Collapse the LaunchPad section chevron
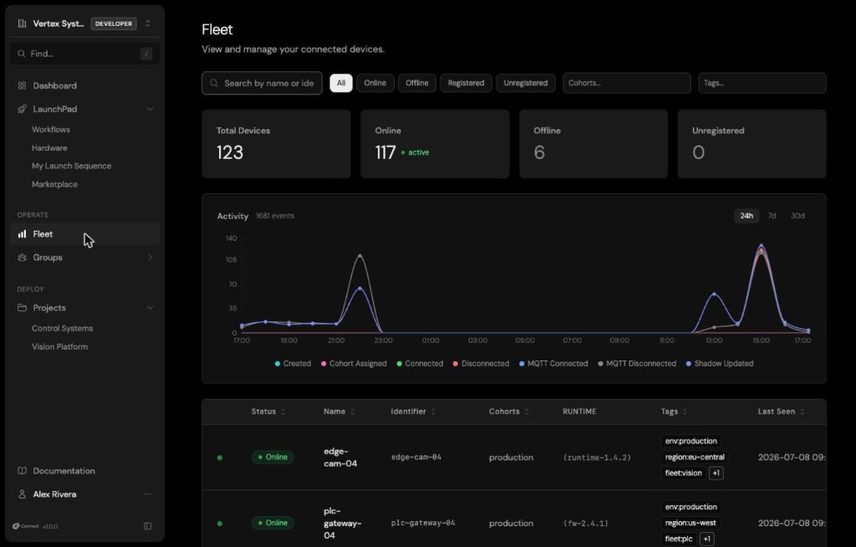This screenshot has height=547, width=856. coord(150,110)
